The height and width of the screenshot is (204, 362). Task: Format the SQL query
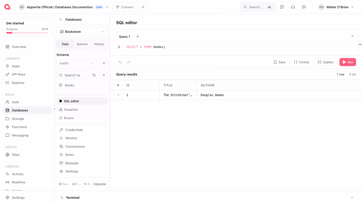point(301,62)
